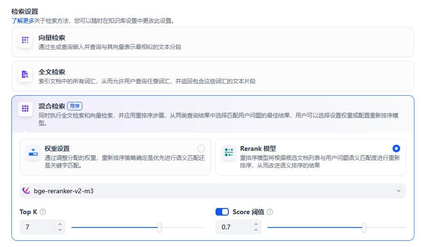Click the full-text search document icon
This screenshot has height=247, width=423.
25,74
